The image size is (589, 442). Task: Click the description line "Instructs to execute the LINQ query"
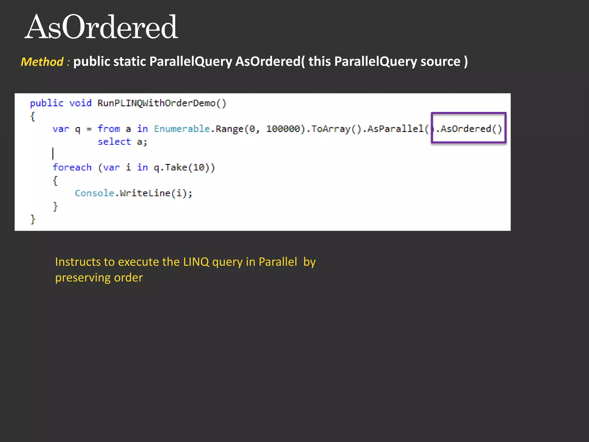[186, 262]
